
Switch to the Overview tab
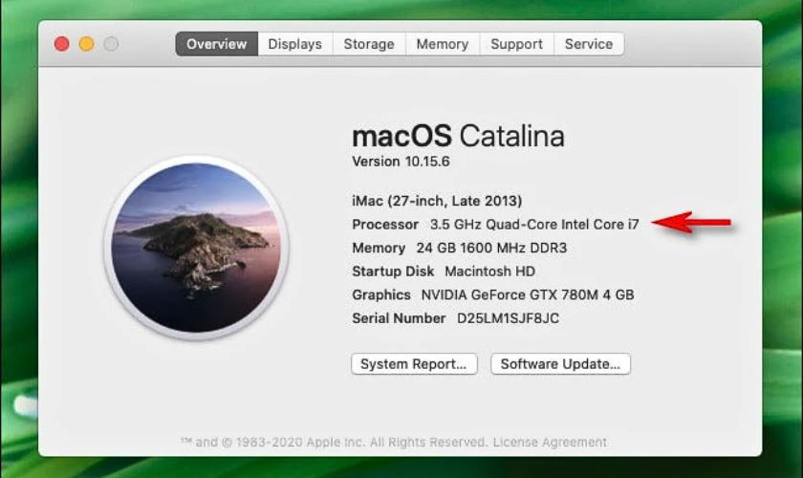[217, 44]
